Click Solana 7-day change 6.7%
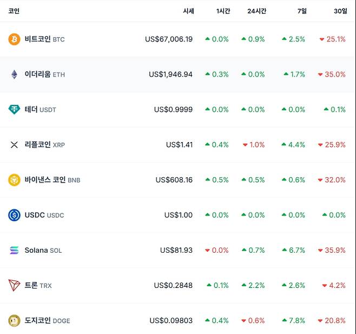 (294, 251)
